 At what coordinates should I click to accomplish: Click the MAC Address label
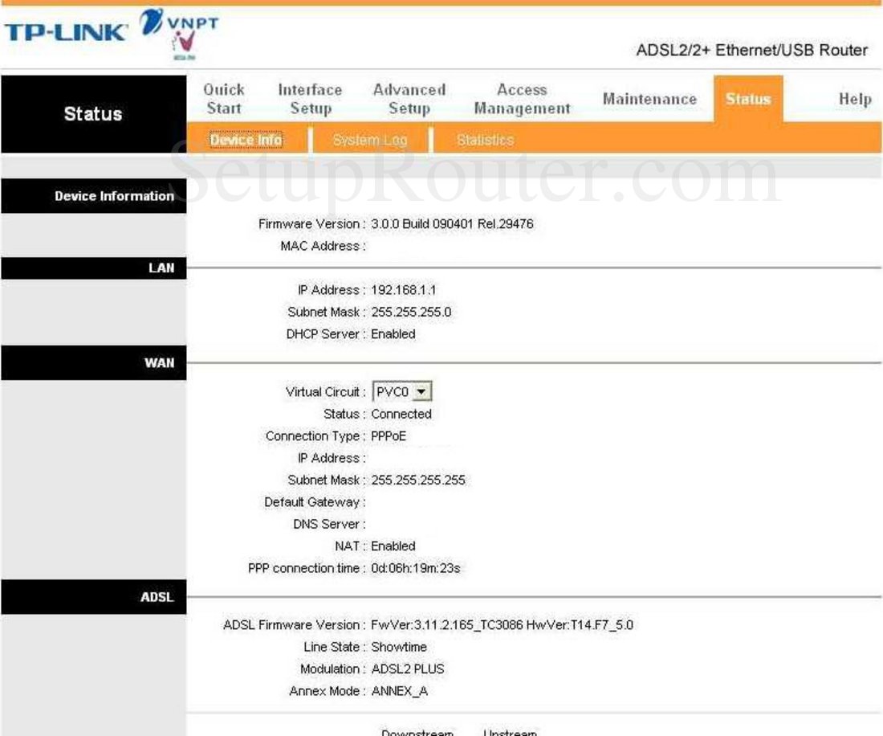pyautogui.click(x=323, y=246)
